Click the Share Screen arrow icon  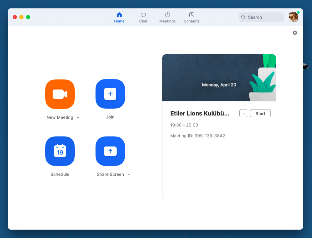[110, 151]
